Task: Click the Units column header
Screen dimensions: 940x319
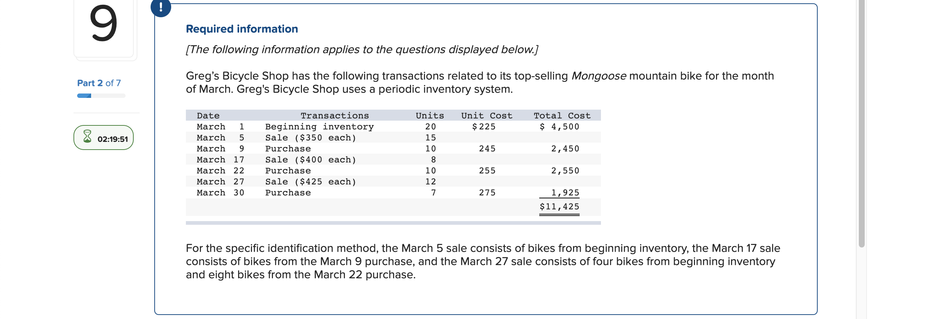Action: (x=429, y=115)
